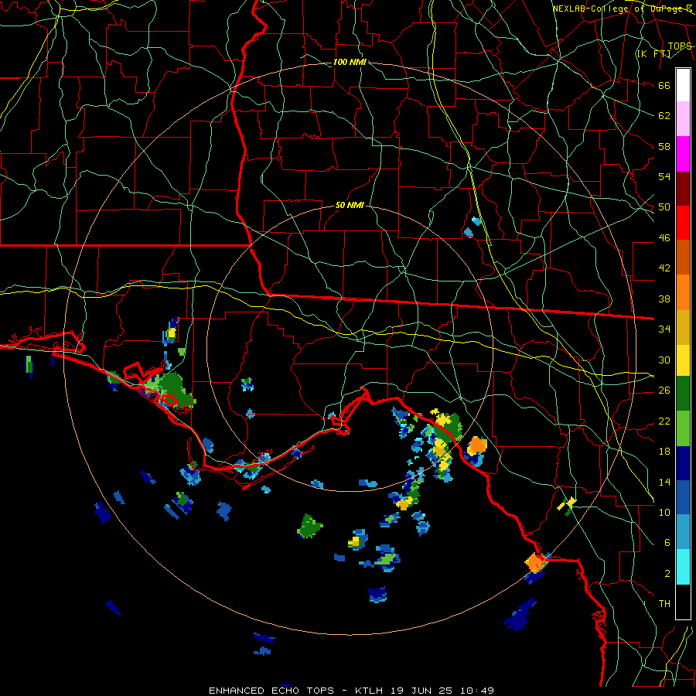
Task: Click the '50 NMI' range ring label
Action: pos(350,205)
